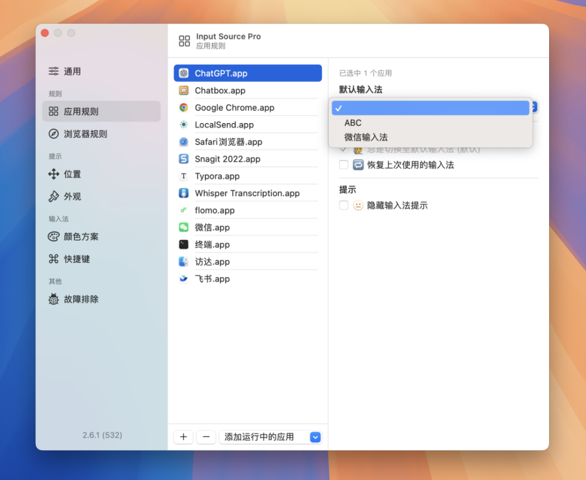Viewport: 586px width, 480px height.
Task: Select the 访达.app row text
Action: 212,262
